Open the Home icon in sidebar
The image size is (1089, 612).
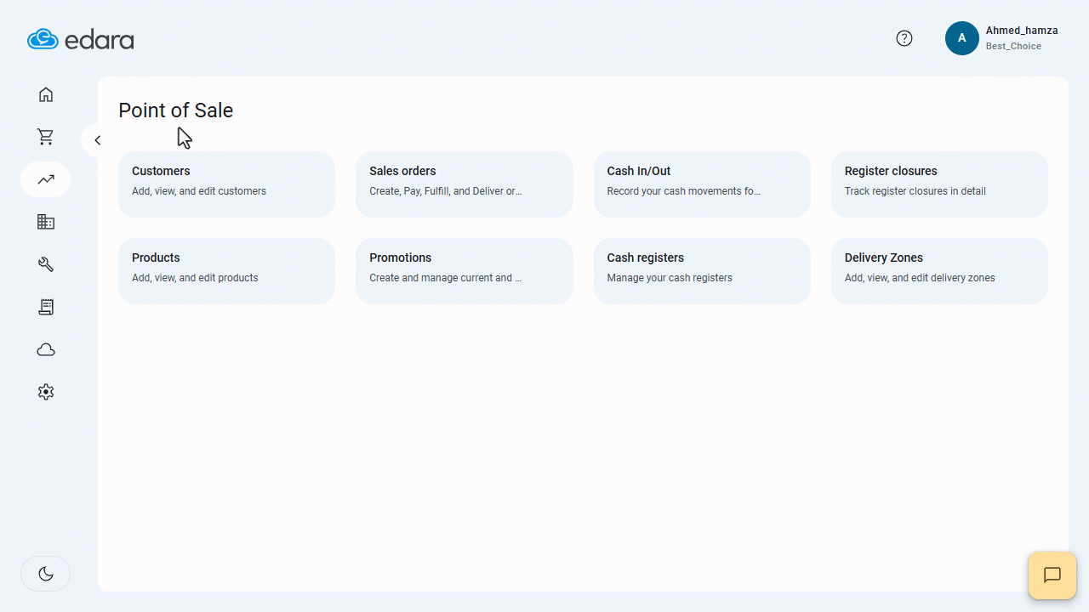click(x=46, y=94)
